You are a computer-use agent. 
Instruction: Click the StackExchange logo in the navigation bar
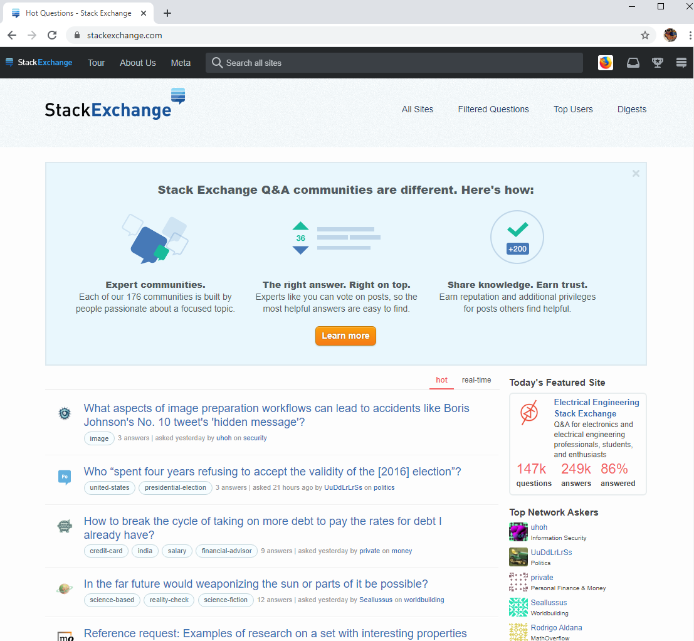[39, 62]
